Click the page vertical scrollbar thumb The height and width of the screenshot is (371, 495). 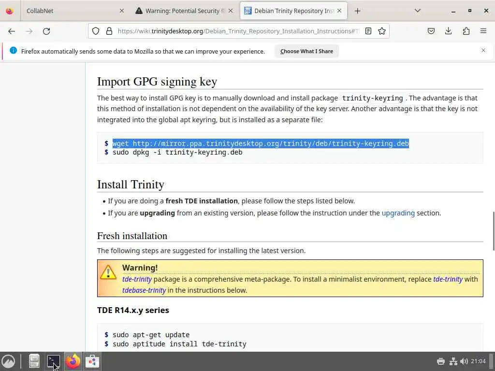click(x=493, y=231)
